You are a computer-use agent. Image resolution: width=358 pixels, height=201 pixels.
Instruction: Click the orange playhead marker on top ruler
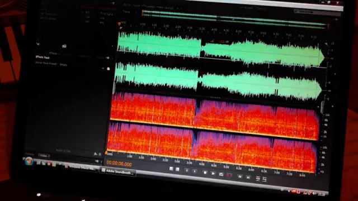(119, 23)
